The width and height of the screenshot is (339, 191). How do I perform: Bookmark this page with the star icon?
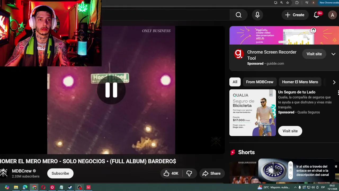pyautogui.click(x=288, y=3)
